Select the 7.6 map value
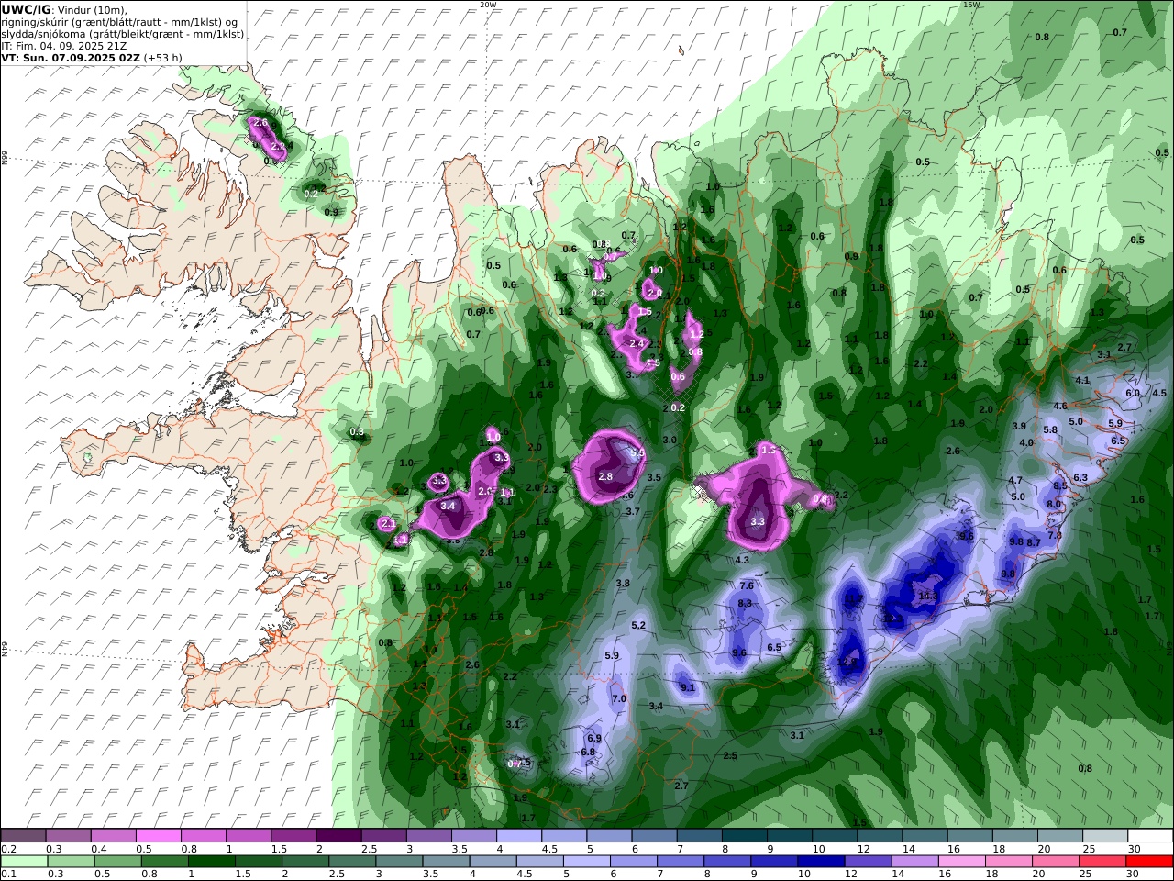The height and width of the screenshot is (881, 1174). pyautogui.click(x=747, y=585)
